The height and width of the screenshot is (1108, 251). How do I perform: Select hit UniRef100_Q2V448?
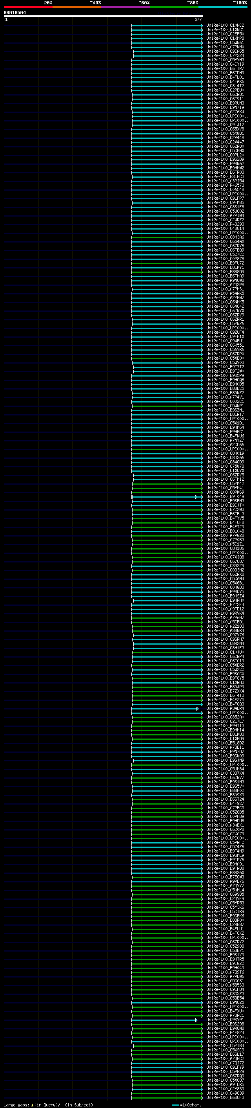coord(225,138)
